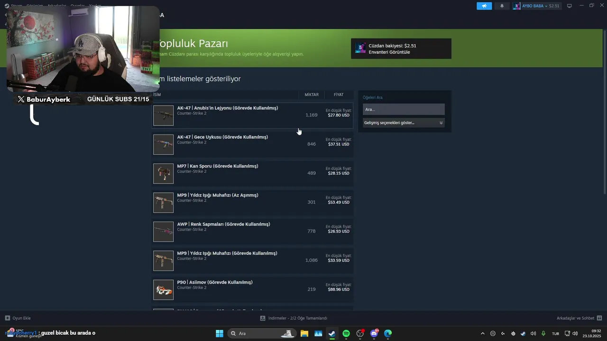
Task: Open AK-47 Gece Uykusu listing
Action: 252,144
